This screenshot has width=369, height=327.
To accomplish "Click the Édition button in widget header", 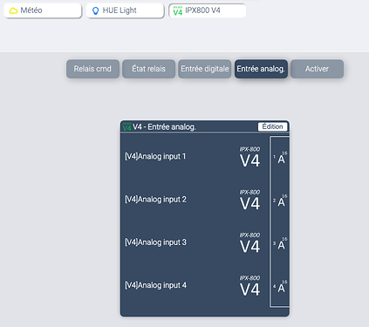I will coord(272,126).
